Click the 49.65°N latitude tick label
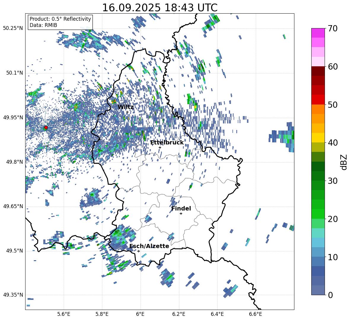Viewport: 351px width, 320px height. (13, 206)
